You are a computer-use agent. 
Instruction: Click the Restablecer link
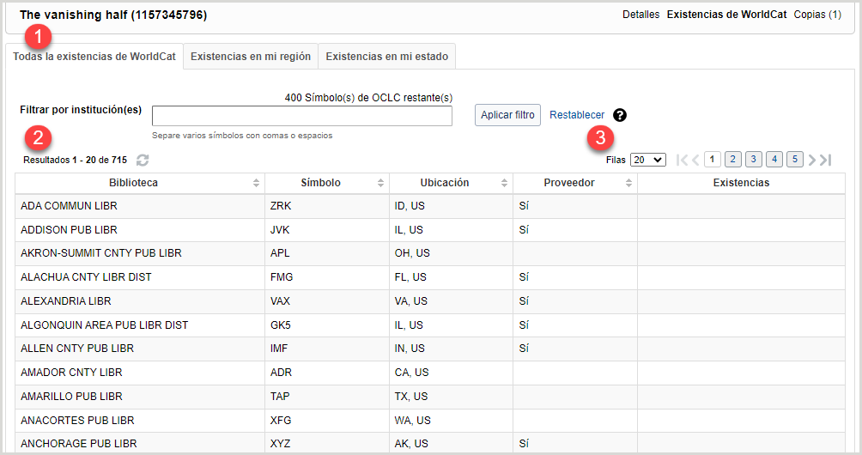(x=577, y=115)
